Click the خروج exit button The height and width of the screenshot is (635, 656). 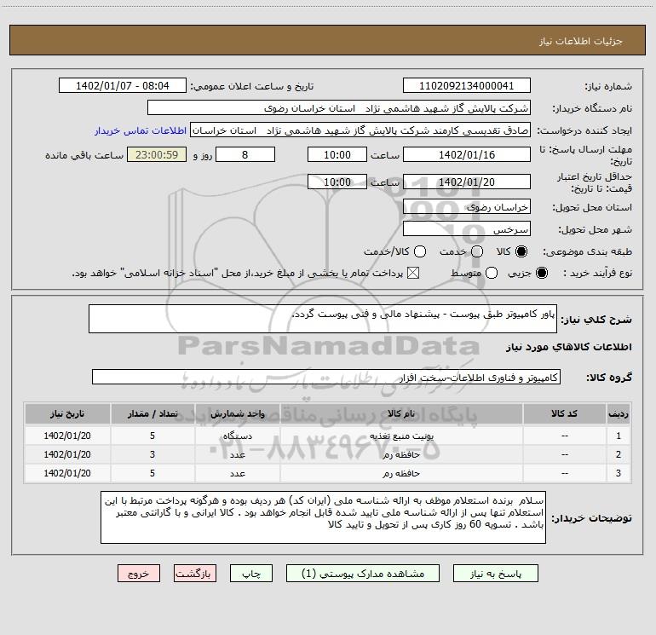139,574
